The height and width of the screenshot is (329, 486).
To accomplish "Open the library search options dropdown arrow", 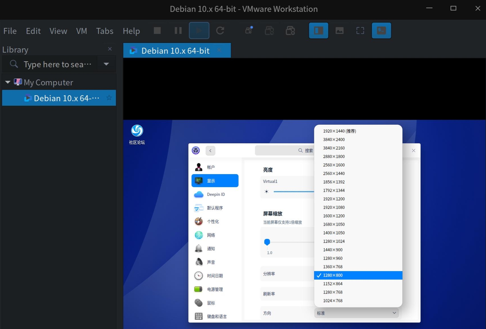I will 106,64.
